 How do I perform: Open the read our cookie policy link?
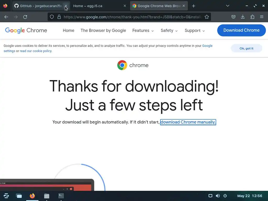coord(36,51)
